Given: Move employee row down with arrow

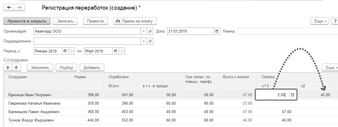Looking at the screenshot, I should tap(16, 67).
